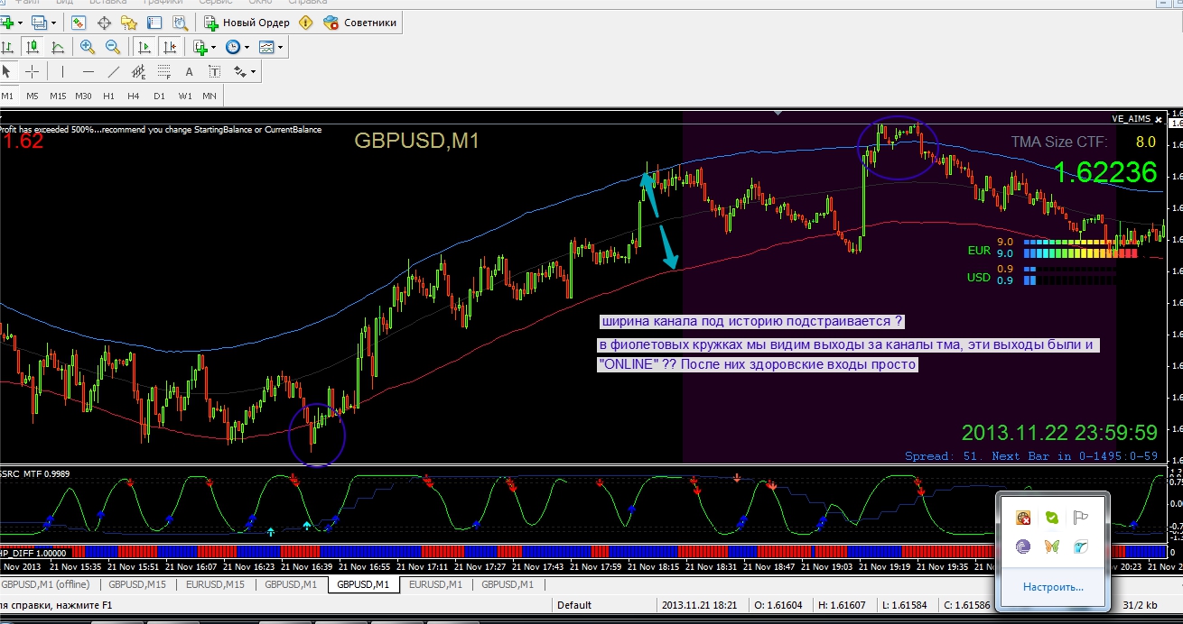This screenshot has height=624, width=1183.
Task: Zoom in on the chart
Action: coord(88,47)
